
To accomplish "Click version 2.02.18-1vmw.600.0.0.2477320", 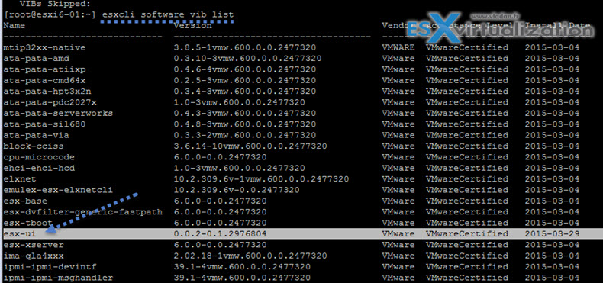I will click(250, 256).
